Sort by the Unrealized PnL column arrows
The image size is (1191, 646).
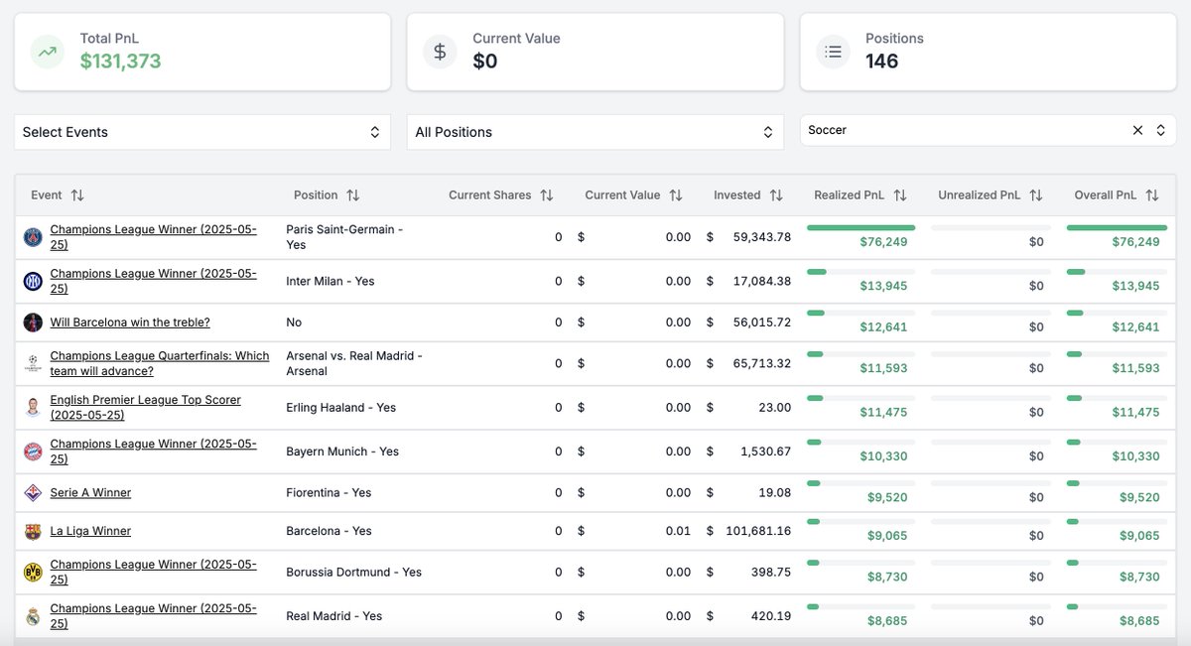1035,195
